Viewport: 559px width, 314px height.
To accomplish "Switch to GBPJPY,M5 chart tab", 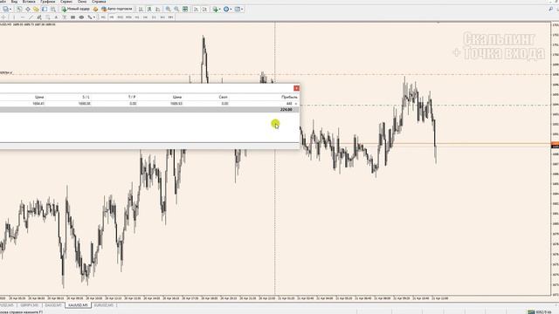I will pyautogui.click(x=29, y=305).
